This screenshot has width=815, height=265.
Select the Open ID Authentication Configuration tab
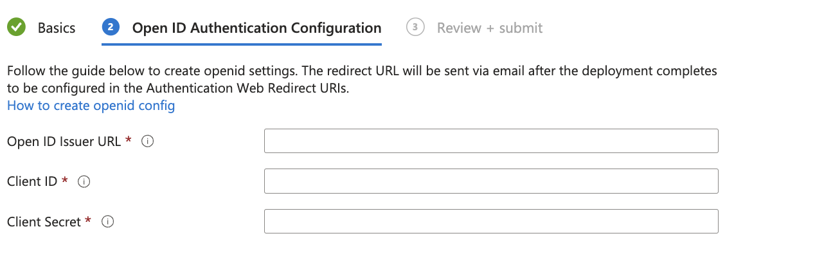[256, 28]
